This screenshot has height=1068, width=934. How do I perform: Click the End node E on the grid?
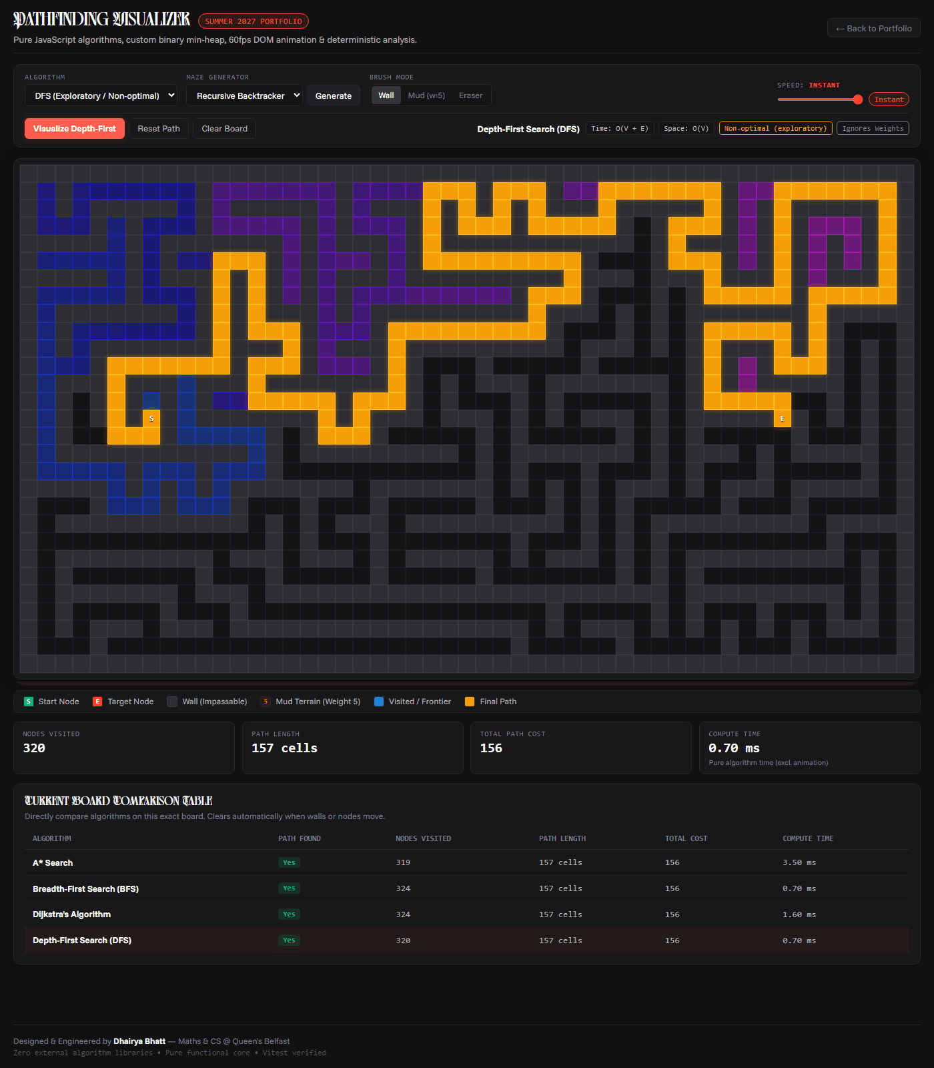click(x=783, y=419)
